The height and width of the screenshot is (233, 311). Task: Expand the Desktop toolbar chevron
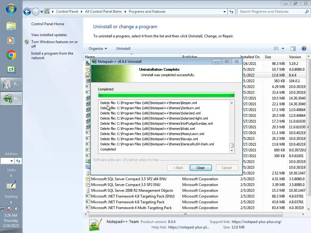pos(11,202)
